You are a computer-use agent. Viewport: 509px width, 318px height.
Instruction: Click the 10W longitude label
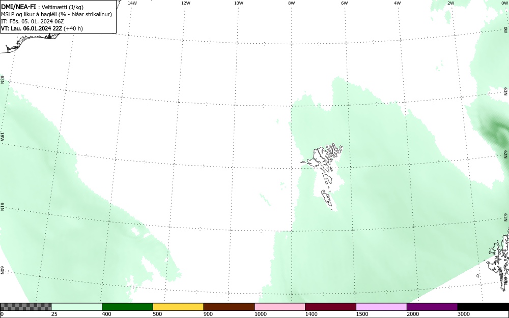(x=239, y=3)
